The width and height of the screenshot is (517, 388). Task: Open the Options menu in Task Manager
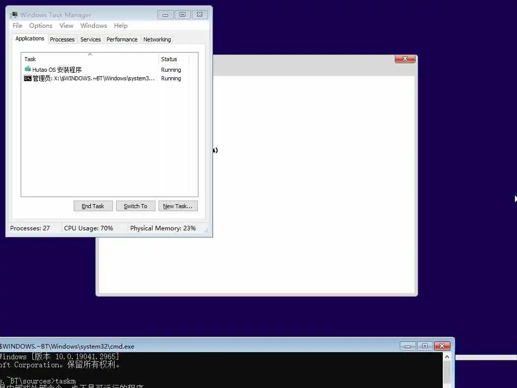40,26
